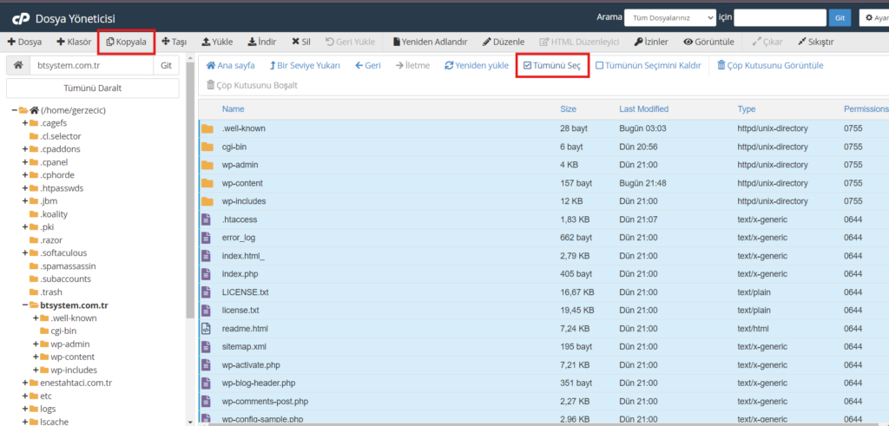The image size is (889, 426).
Task: Expand the .cagefs folder
Action: 25,123
